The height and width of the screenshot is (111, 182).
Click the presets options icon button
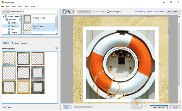[x=56, y=49]
